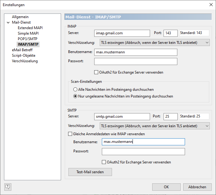Select Simple MAPI in the tree
Image resolution: width=216 pixels, height=195 pixels.
(x=28, y=33)
